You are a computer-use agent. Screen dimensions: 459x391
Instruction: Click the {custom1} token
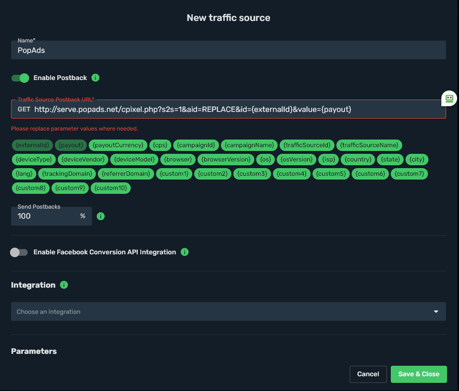pyautogui.click(x=174, y=174)
